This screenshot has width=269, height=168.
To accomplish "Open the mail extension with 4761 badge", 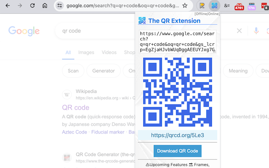I will (x=239, y=7).
